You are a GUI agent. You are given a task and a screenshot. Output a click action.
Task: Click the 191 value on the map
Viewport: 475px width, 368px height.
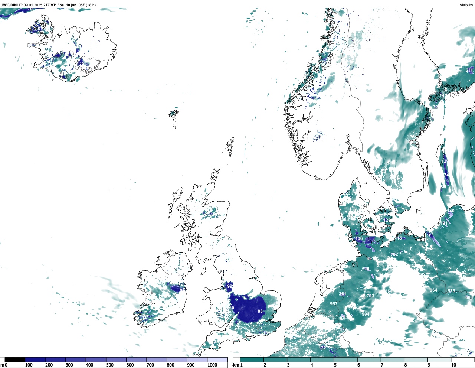click(444, 223)
